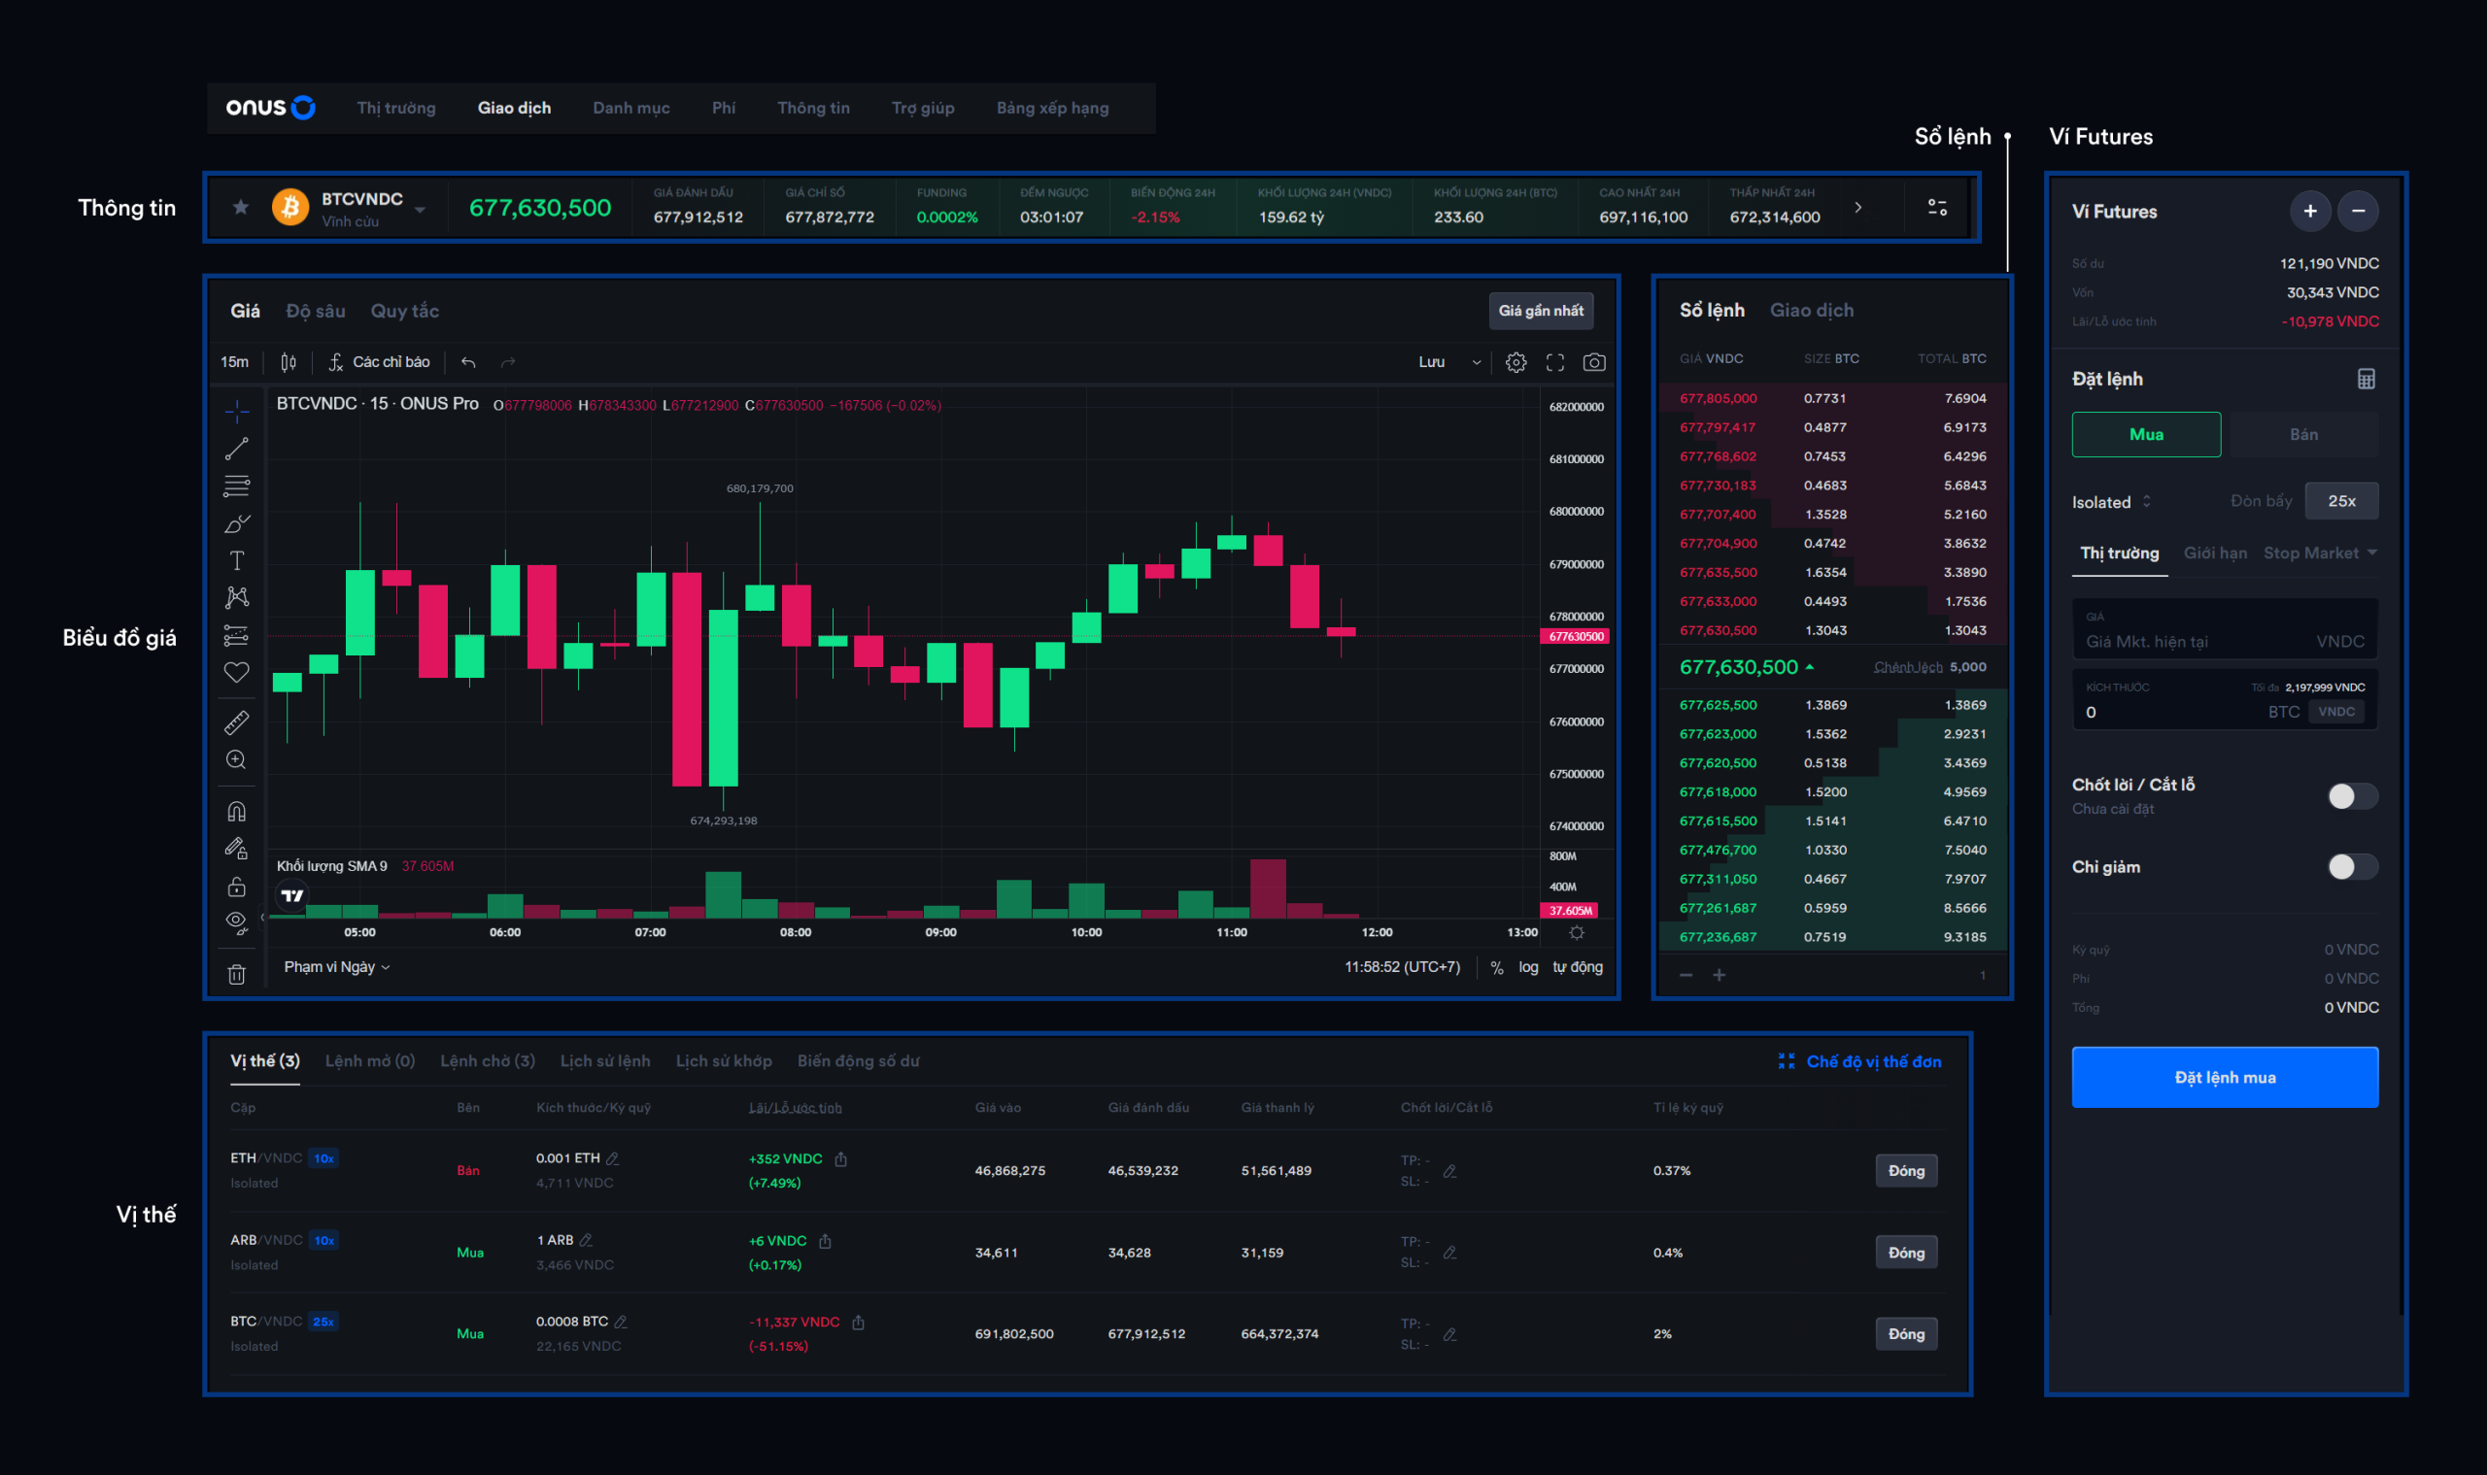Open price scale settings gear
The image size is (2487, 1475).
(1577, 932)
